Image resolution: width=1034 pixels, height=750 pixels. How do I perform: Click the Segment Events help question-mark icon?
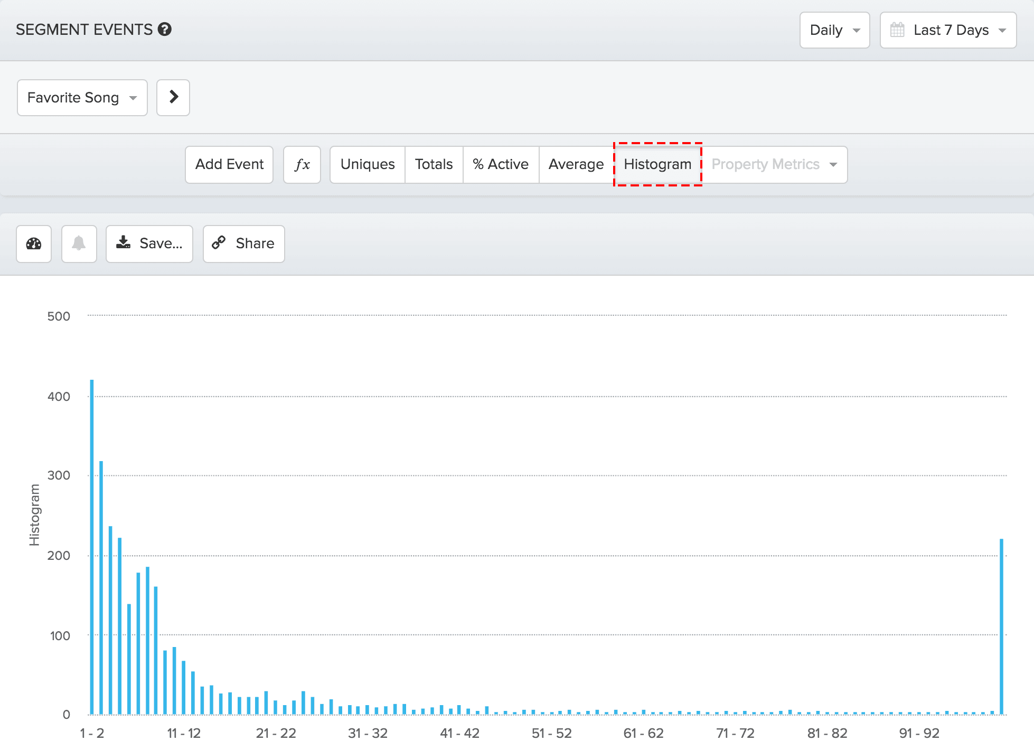pos(165,30)
